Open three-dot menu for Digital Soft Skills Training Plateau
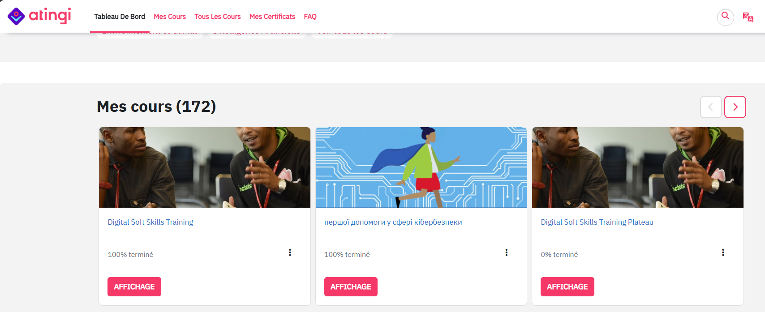This screenshot has width=765, height=312. [x=723, y=252]
